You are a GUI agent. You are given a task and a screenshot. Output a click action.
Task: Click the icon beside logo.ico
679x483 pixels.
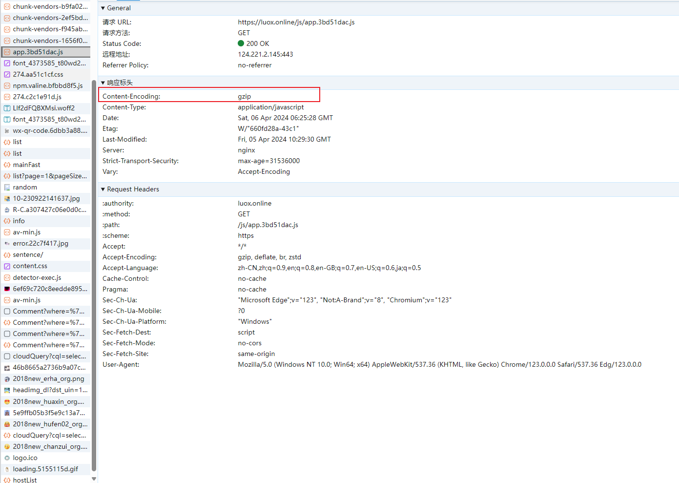click(7, 458)
